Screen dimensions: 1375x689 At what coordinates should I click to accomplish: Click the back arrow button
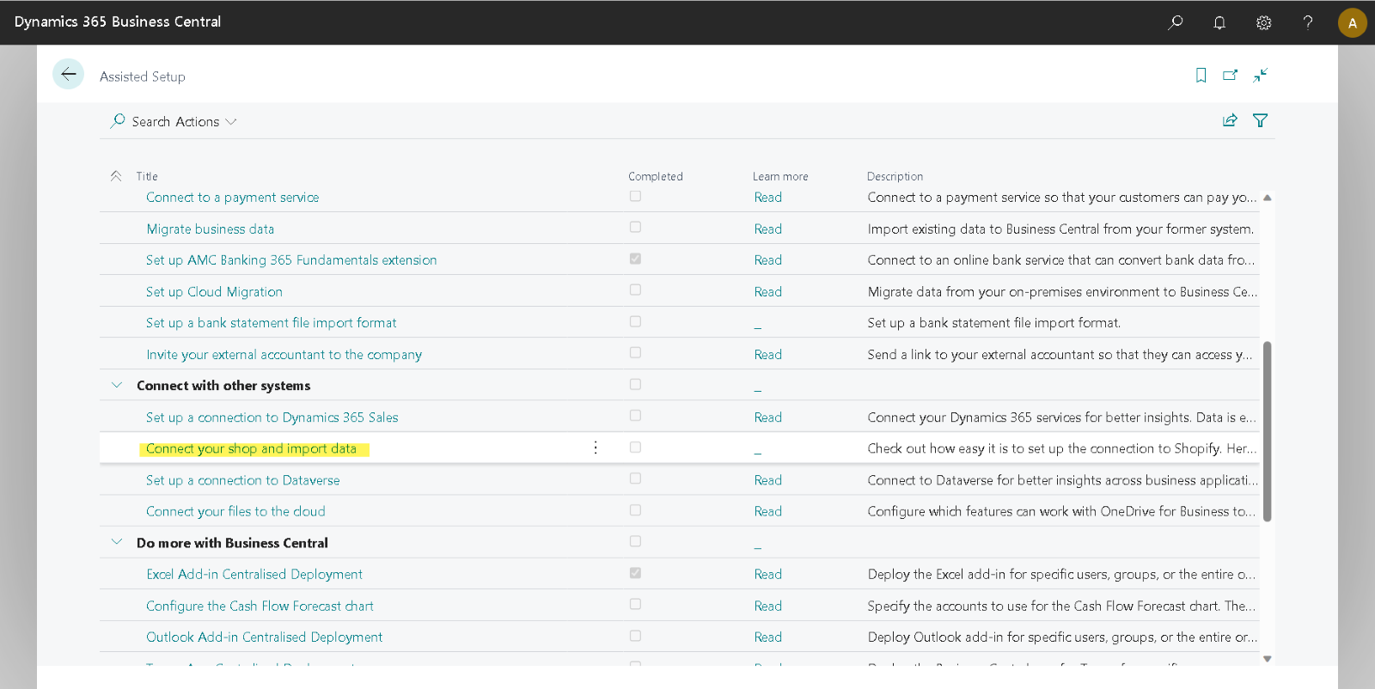click(x=68, y=75)
